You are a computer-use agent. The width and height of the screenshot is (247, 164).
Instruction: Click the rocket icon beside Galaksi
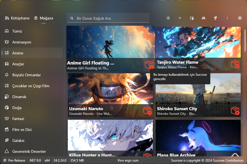tap(7, 140)
